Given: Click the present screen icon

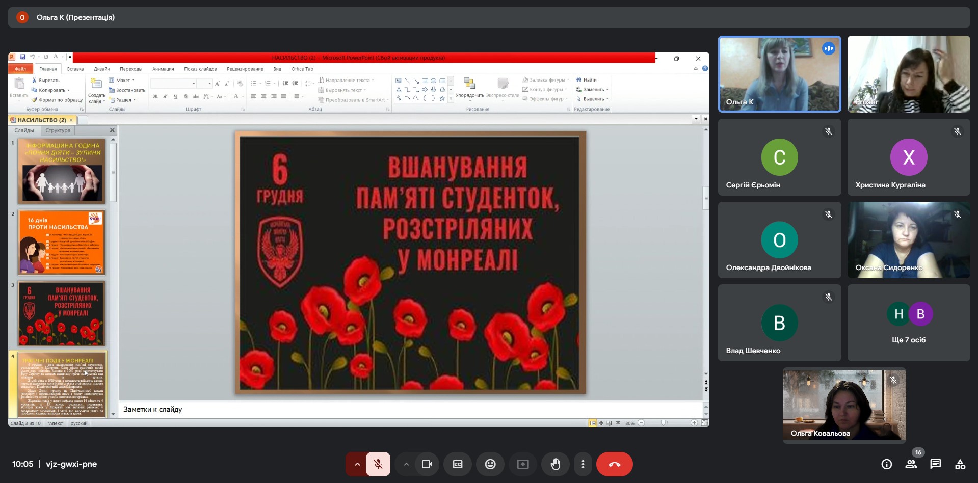Looking at the screenshot, I should click(x=523, y=464).
